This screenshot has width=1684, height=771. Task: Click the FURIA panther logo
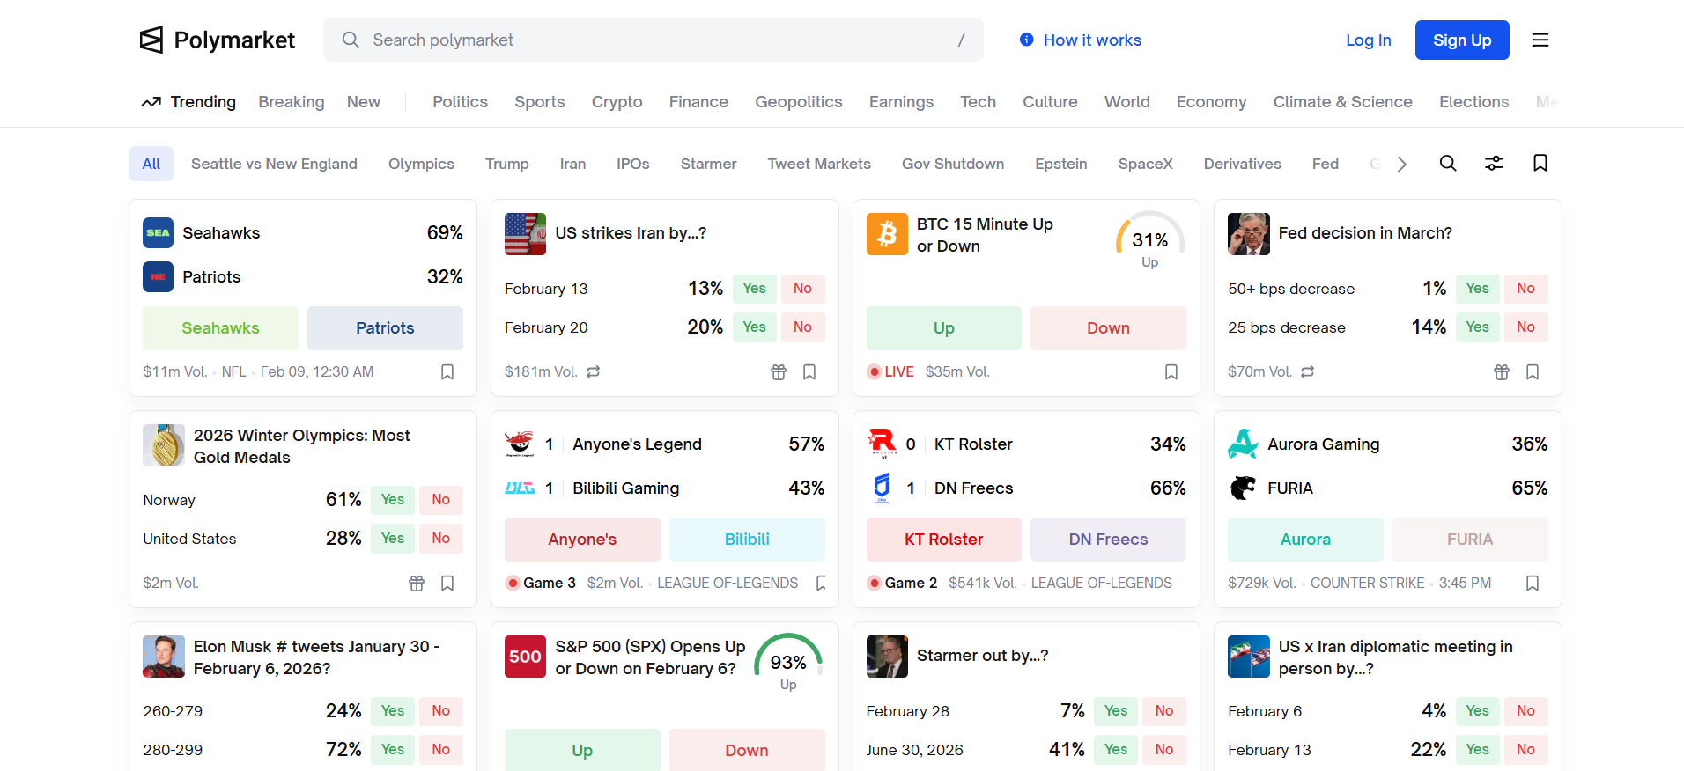pyautogui.click(x=1243, y=488)
